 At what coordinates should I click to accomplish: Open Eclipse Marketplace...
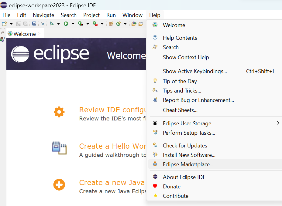215,164
